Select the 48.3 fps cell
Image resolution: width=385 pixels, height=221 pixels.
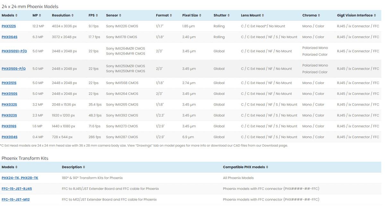(95, 115)
